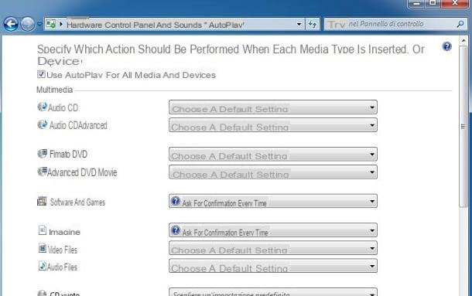Click the Forward navigation arrow button
The image size is (472, 296).
[27, 24]
